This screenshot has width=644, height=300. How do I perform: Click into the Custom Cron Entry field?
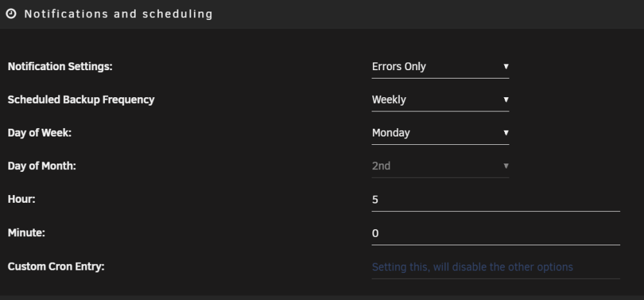pos(496,267)
